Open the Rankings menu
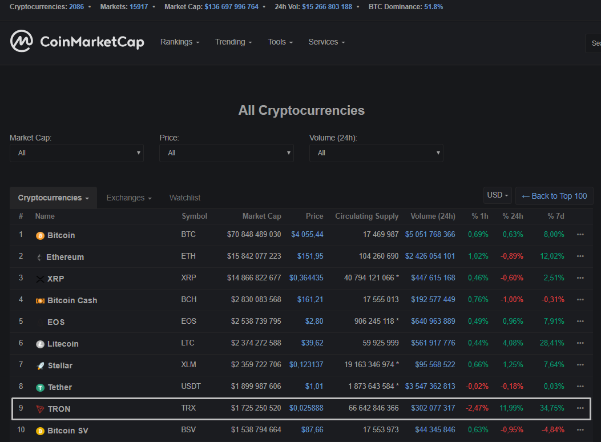 tap(179, 42)
